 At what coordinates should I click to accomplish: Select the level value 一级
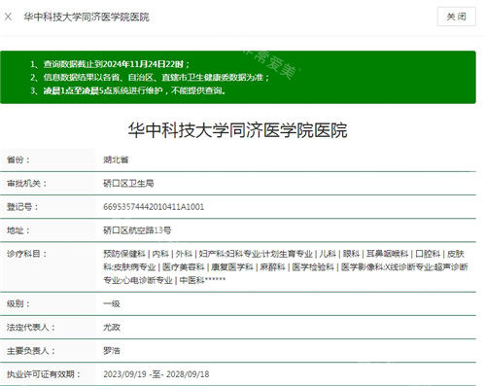coord(112,303)
